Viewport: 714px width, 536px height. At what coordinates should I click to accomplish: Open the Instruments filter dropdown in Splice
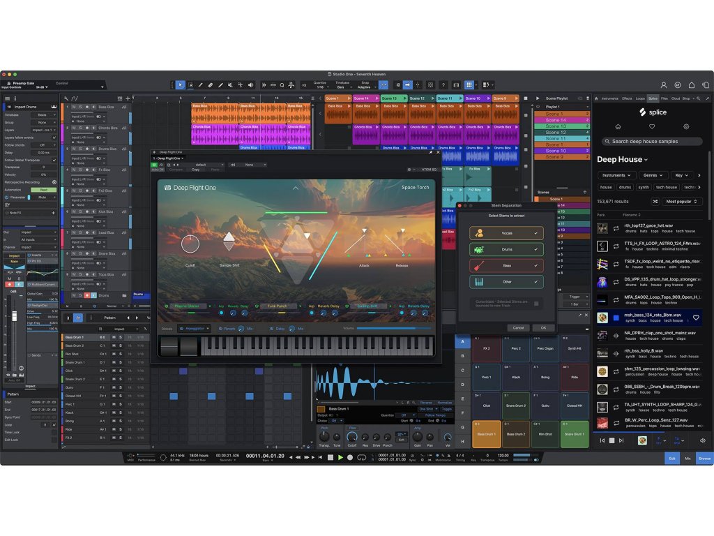tap(616, 175)
